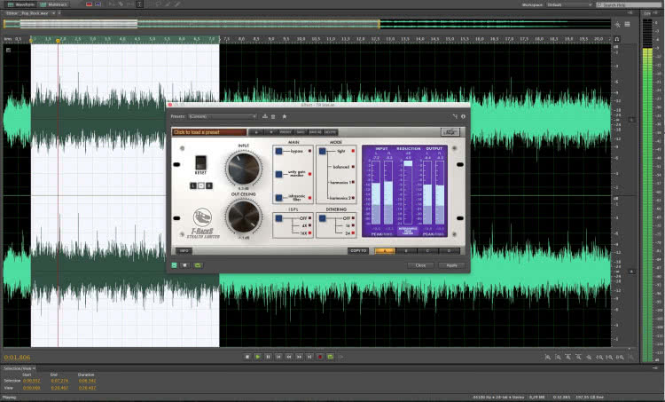Select DITHERING 24 option
Viewport: 665px width, 402px height.
pyautogui.click(x=348, y=233)
